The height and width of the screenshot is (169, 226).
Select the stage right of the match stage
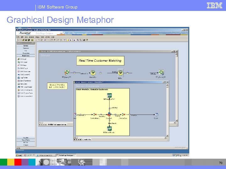click(x=124, y=115)
